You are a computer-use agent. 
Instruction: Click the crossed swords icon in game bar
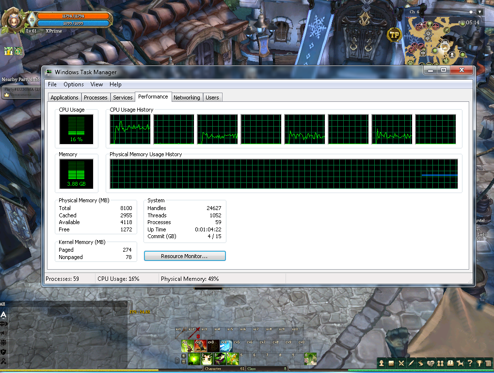click(x=401, y=363)
